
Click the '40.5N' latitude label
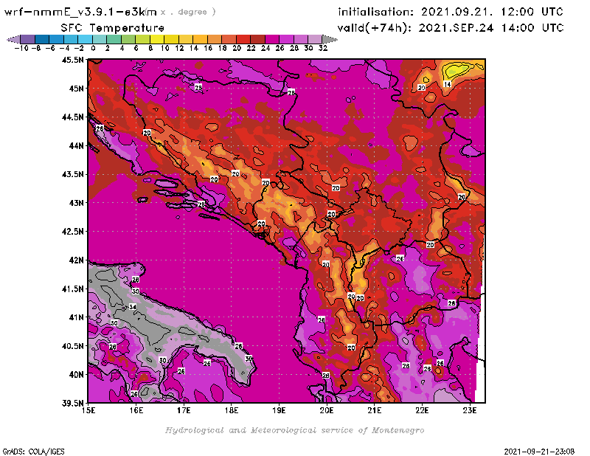pos(72,346)
